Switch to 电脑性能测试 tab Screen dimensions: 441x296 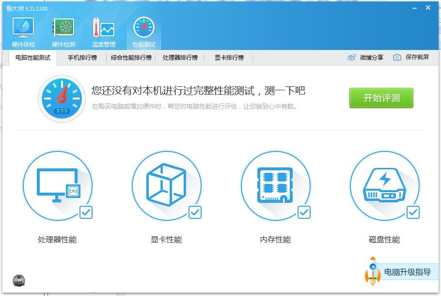pyautogui.click(x=33, y=58)
